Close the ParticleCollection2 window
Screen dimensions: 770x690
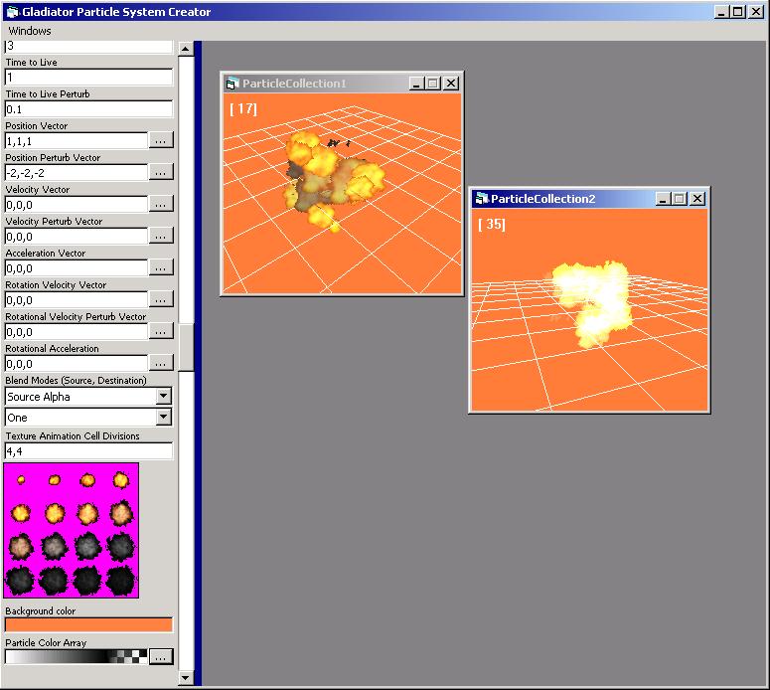coord(697,199)
